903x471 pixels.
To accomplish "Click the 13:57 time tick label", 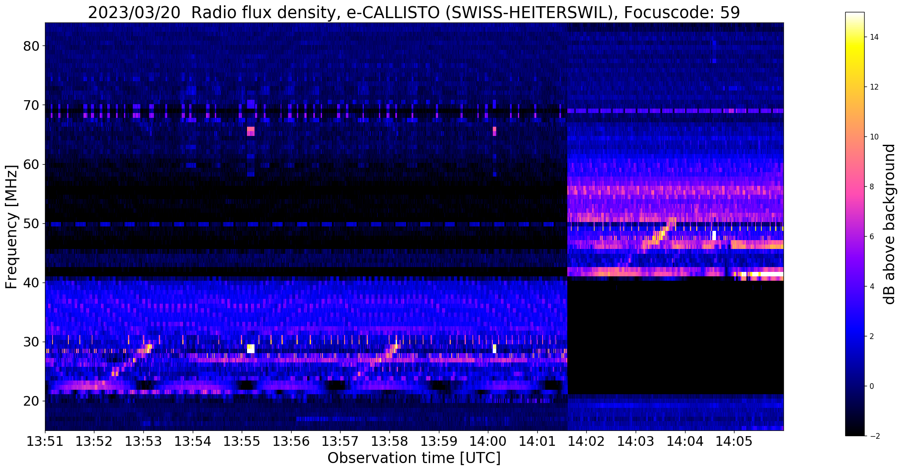I will coord(340,441).
